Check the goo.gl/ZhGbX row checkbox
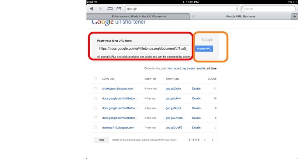 click(95, 118)
